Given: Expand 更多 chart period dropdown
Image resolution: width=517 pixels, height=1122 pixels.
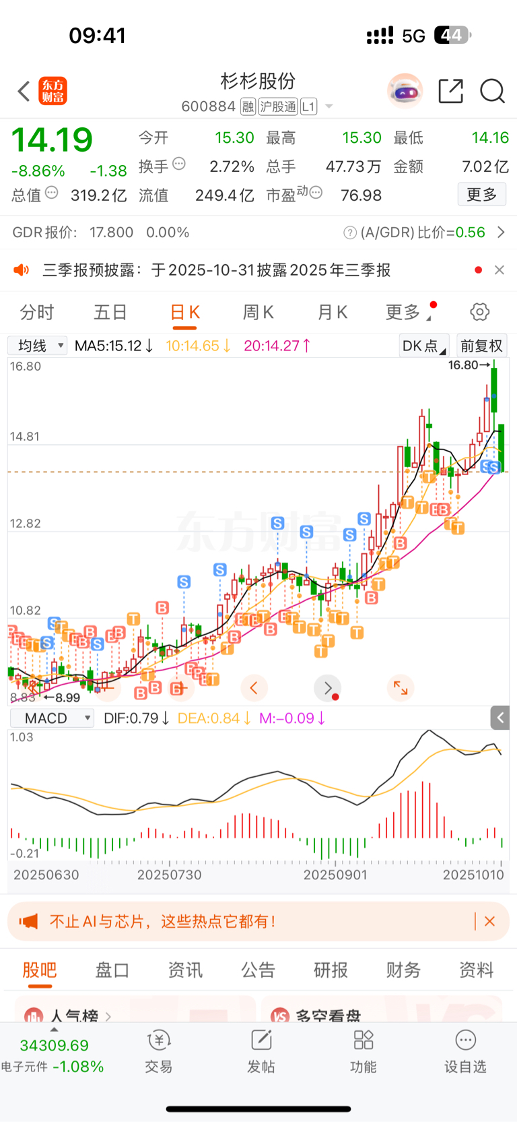Looking at the screenshot, I should click(x=407, y=312).
